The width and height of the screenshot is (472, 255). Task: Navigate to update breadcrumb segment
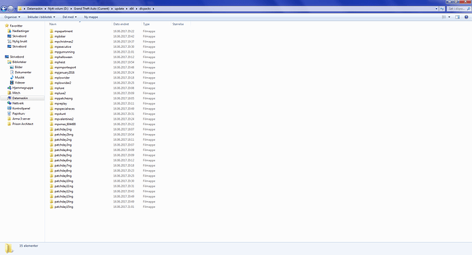[119, 9]
